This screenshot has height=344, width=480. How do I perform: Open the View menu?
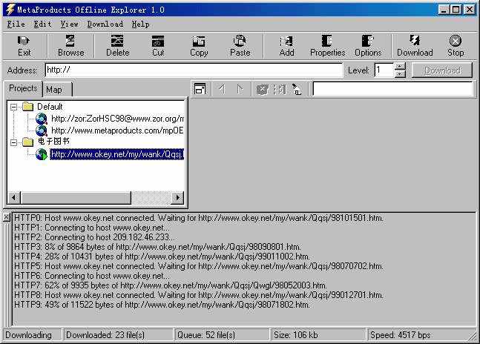[x=69, y=24]
